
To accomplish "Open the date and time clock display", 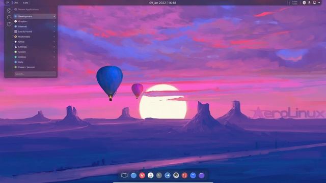I will tap(162, 3).
